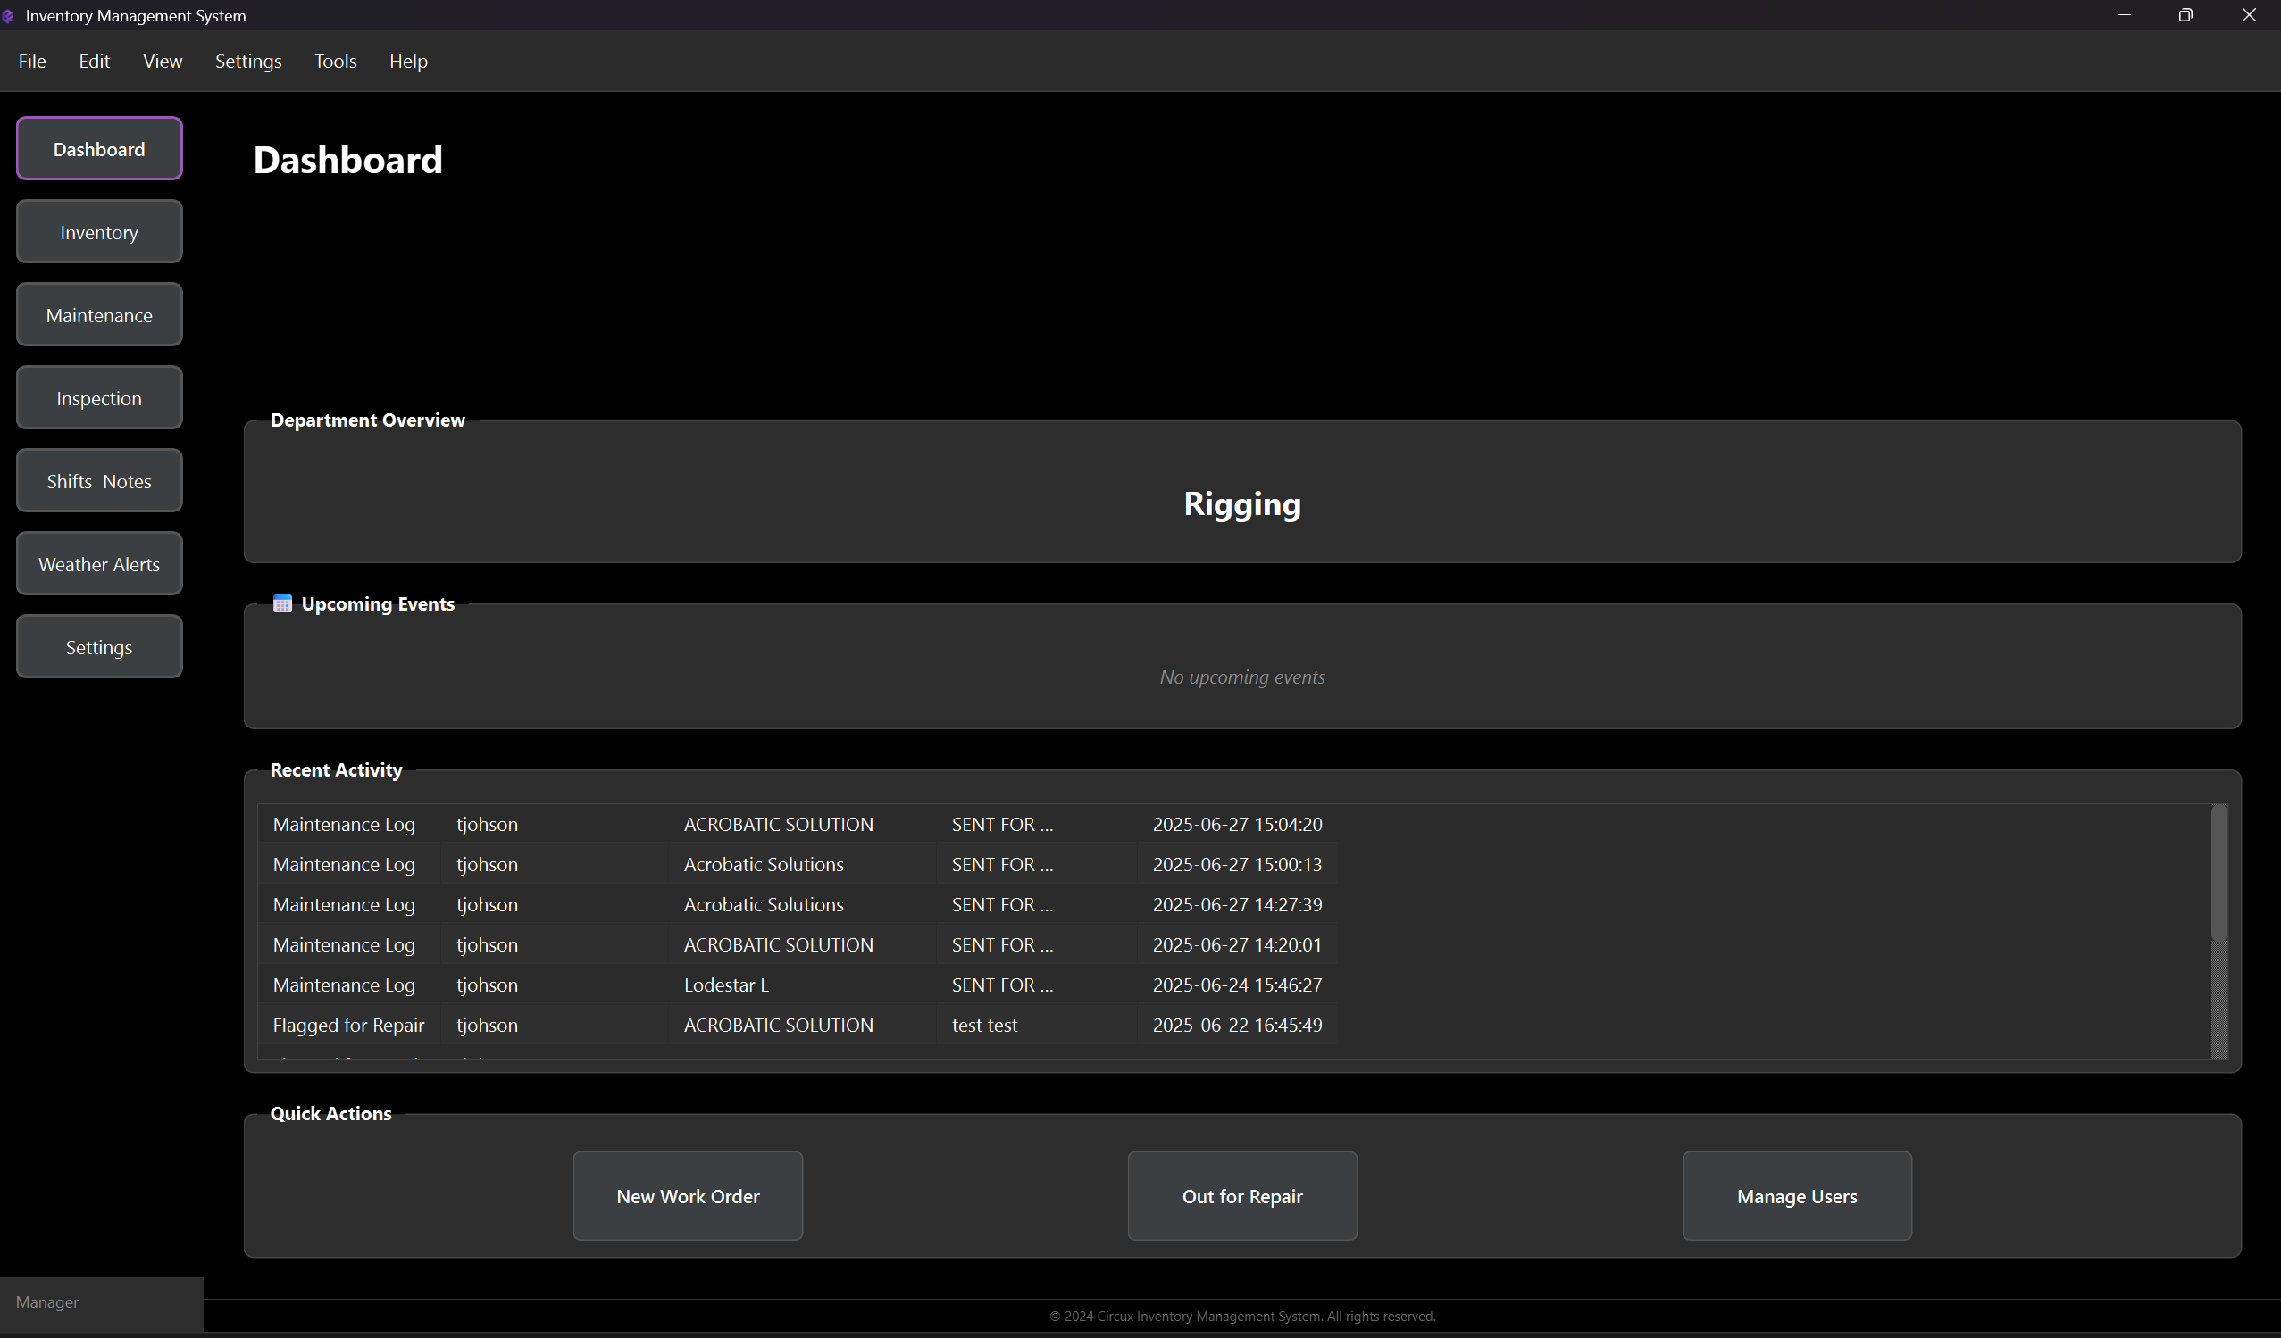Create a New Work Order
The width and height of the screenshot is (2281, 1338).
coord(688,1196)
